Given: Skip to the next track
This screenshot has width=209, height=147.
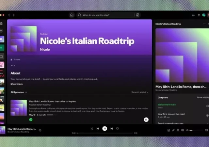Looking at the screenshot, I should pyautogui.click(x=112, y=129).
